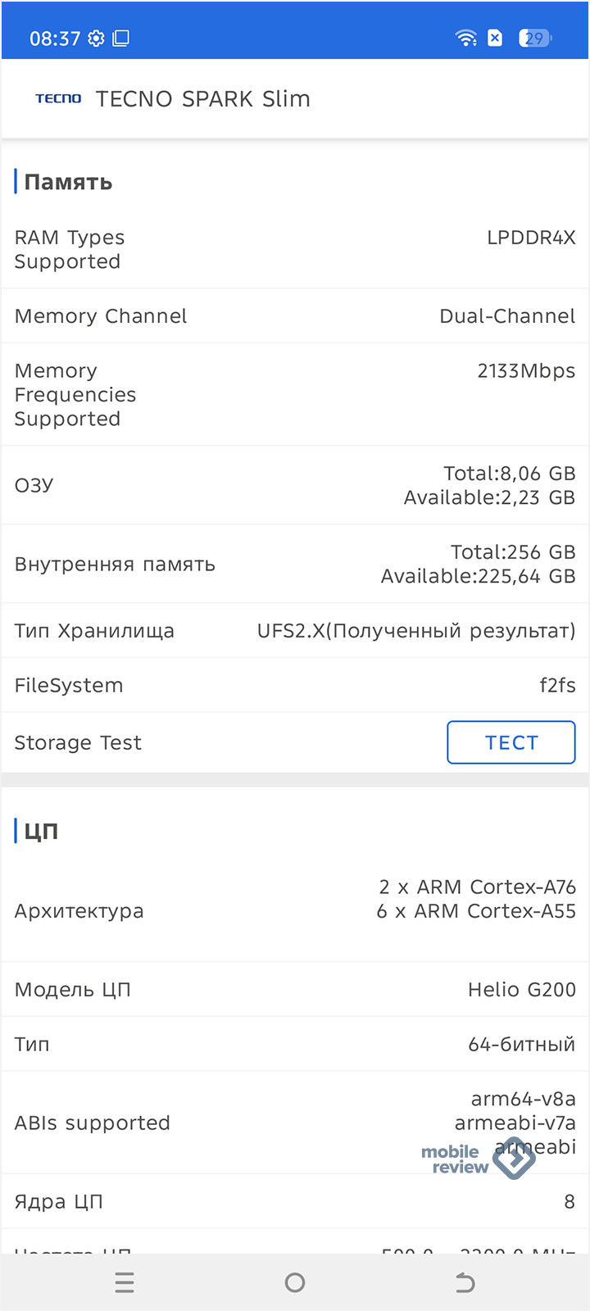
Task: Open recent apps navigation menu
Action: [x=125, y=1282]
